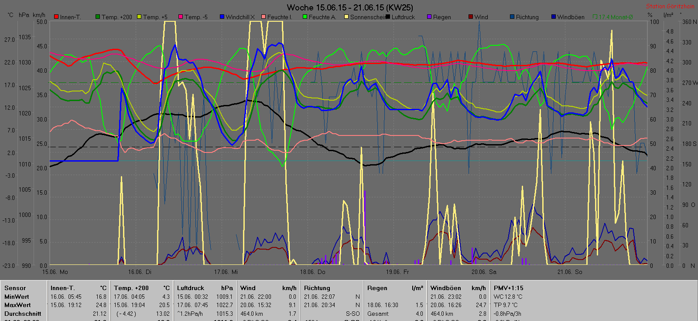
Task: Click the outlined green Monat-Ø legend square
Action: 595,17
